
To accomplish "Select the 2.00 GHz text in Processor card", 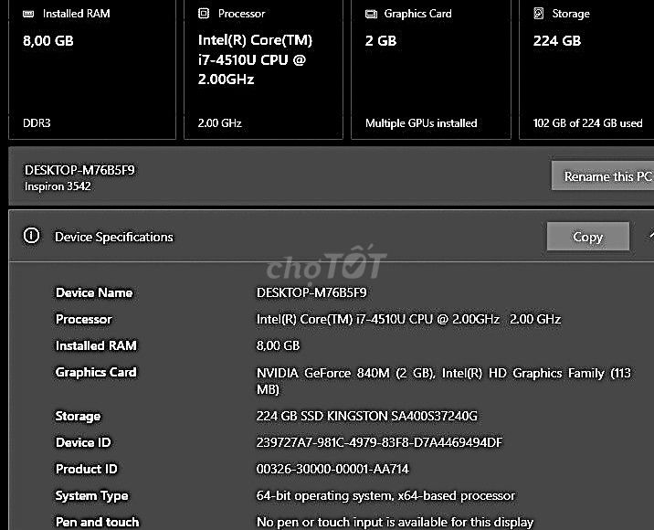I will click(x=220, y=123).
